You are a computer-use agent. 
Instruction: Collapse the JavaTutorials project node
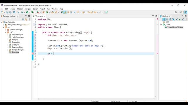1,22
